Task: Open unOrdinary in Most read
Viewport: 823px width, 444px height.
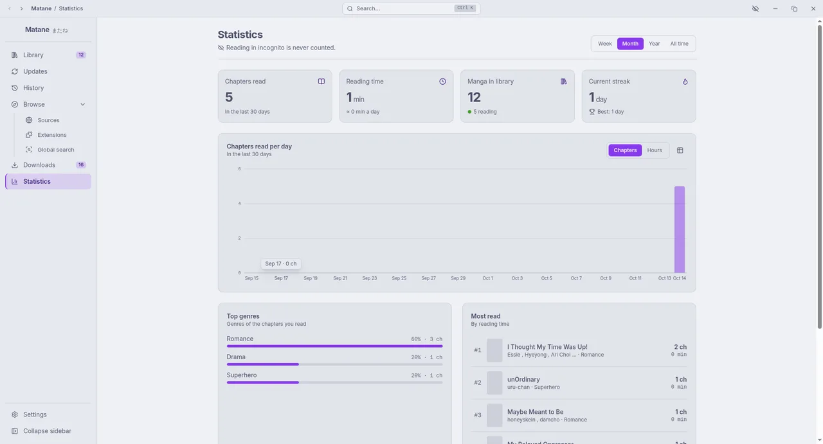Action: (579, 383)
